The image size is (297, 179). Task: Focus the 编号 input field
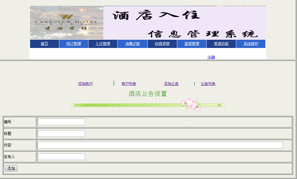coord(61,122)
